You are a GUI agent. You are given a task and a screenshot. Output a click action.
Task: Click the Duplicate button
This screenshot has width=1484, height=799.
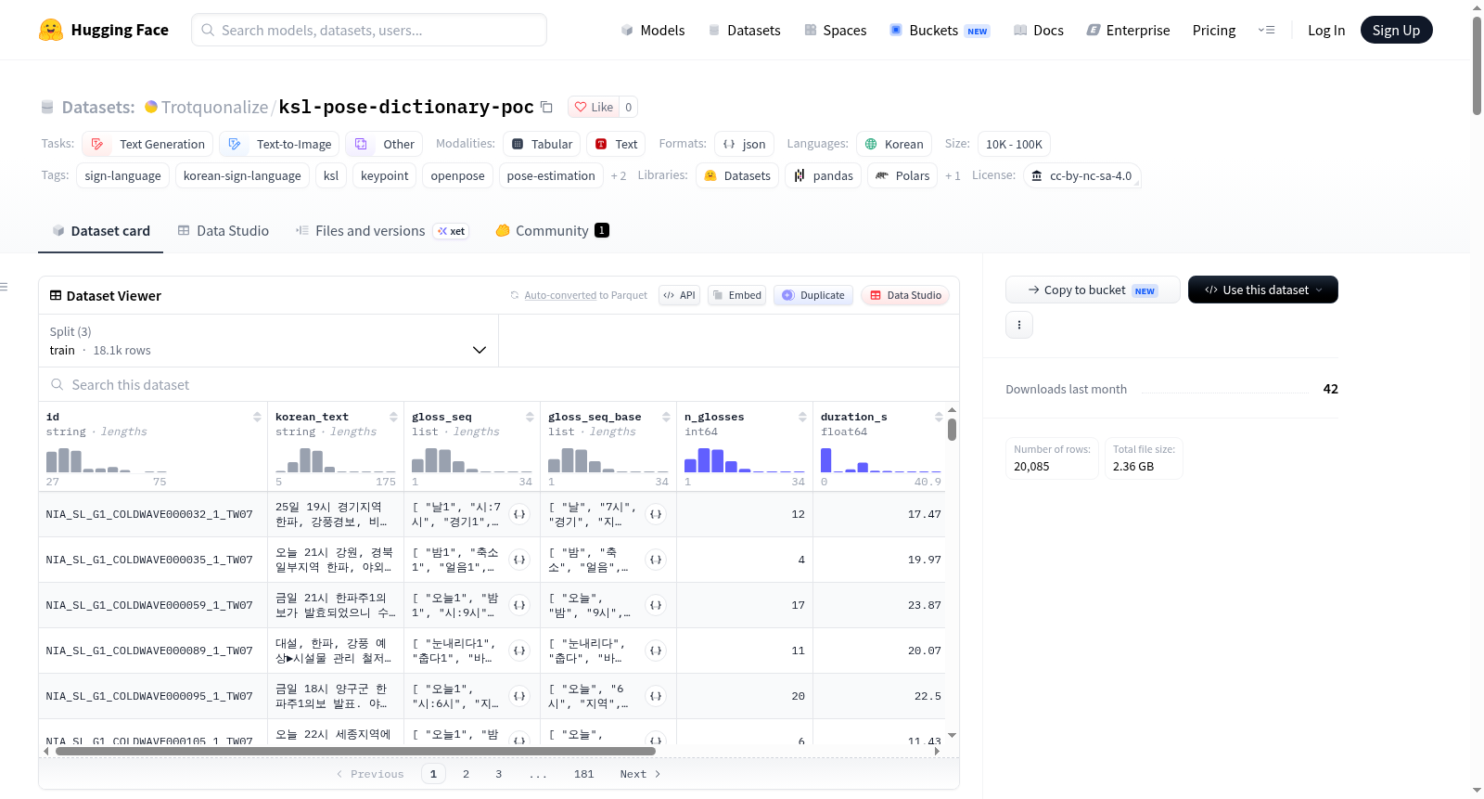pyautogui.click(x=813, y=295)
